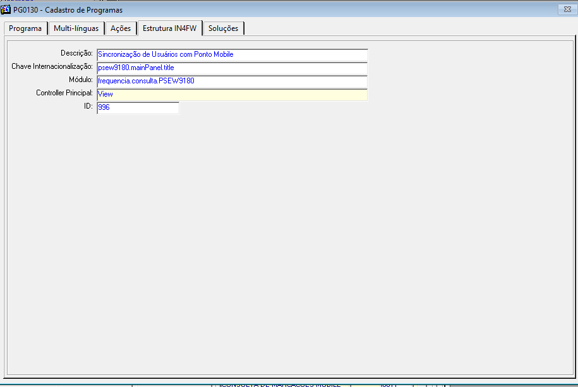Open the Multi-línguas tab

[x=76, y=28]
